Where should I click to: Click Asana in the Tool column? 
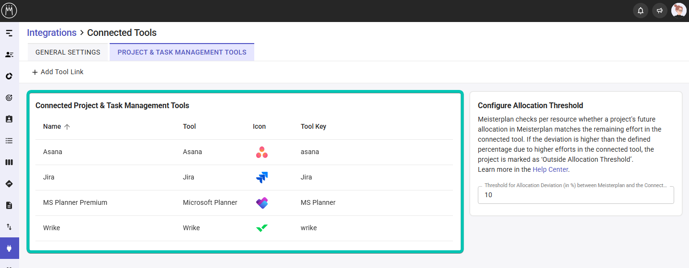click(x=192, y=152)
